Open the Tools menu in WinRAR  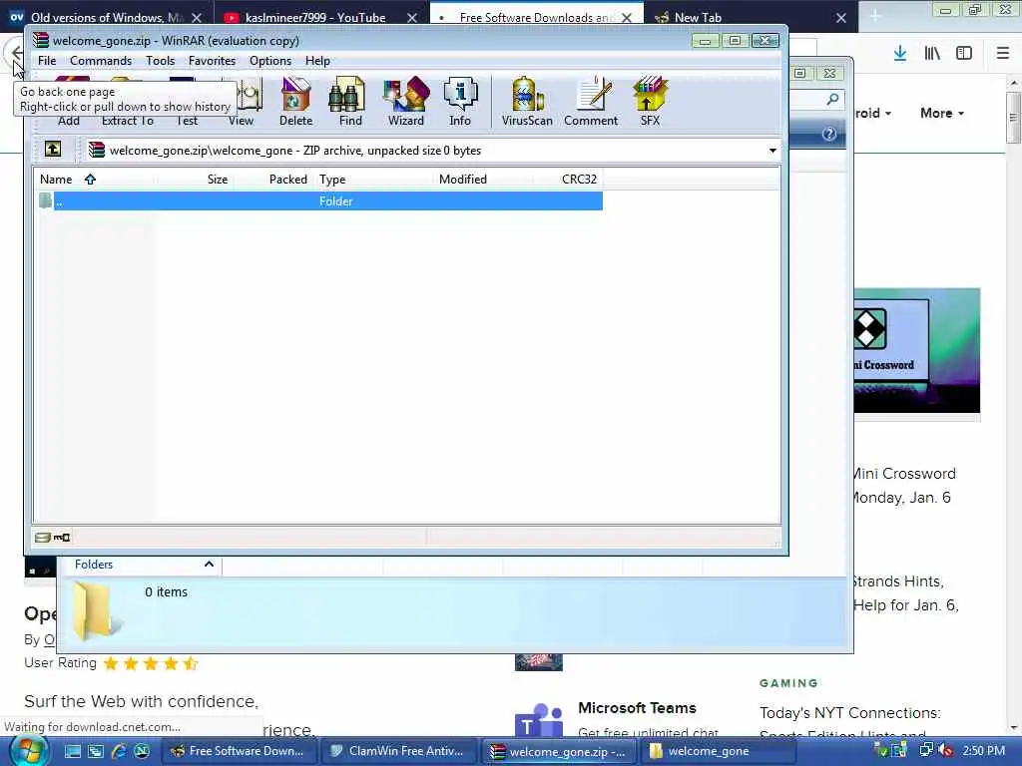click(x=160, y=61)
